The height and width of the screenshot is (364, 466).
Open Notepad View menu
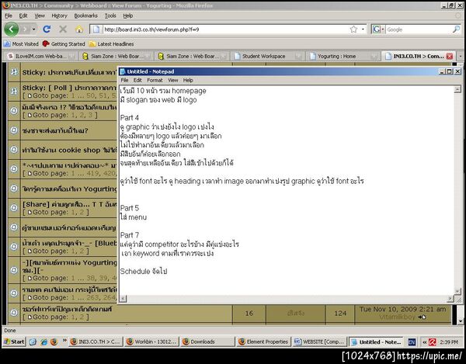173,80
